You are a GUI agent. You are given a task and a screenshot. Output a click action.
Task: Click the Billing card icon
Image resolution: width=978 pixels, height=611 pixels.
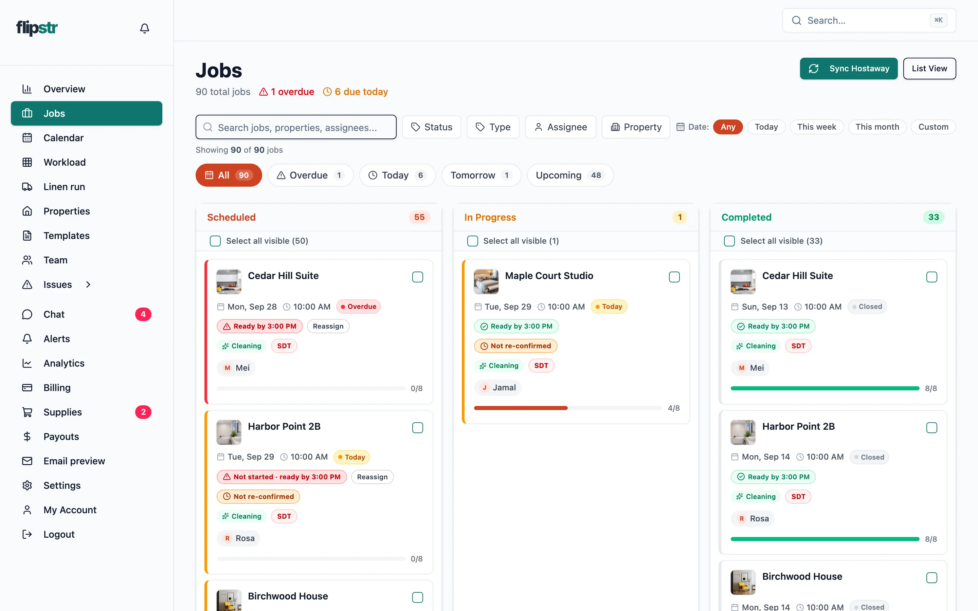[x=27, y=388]
